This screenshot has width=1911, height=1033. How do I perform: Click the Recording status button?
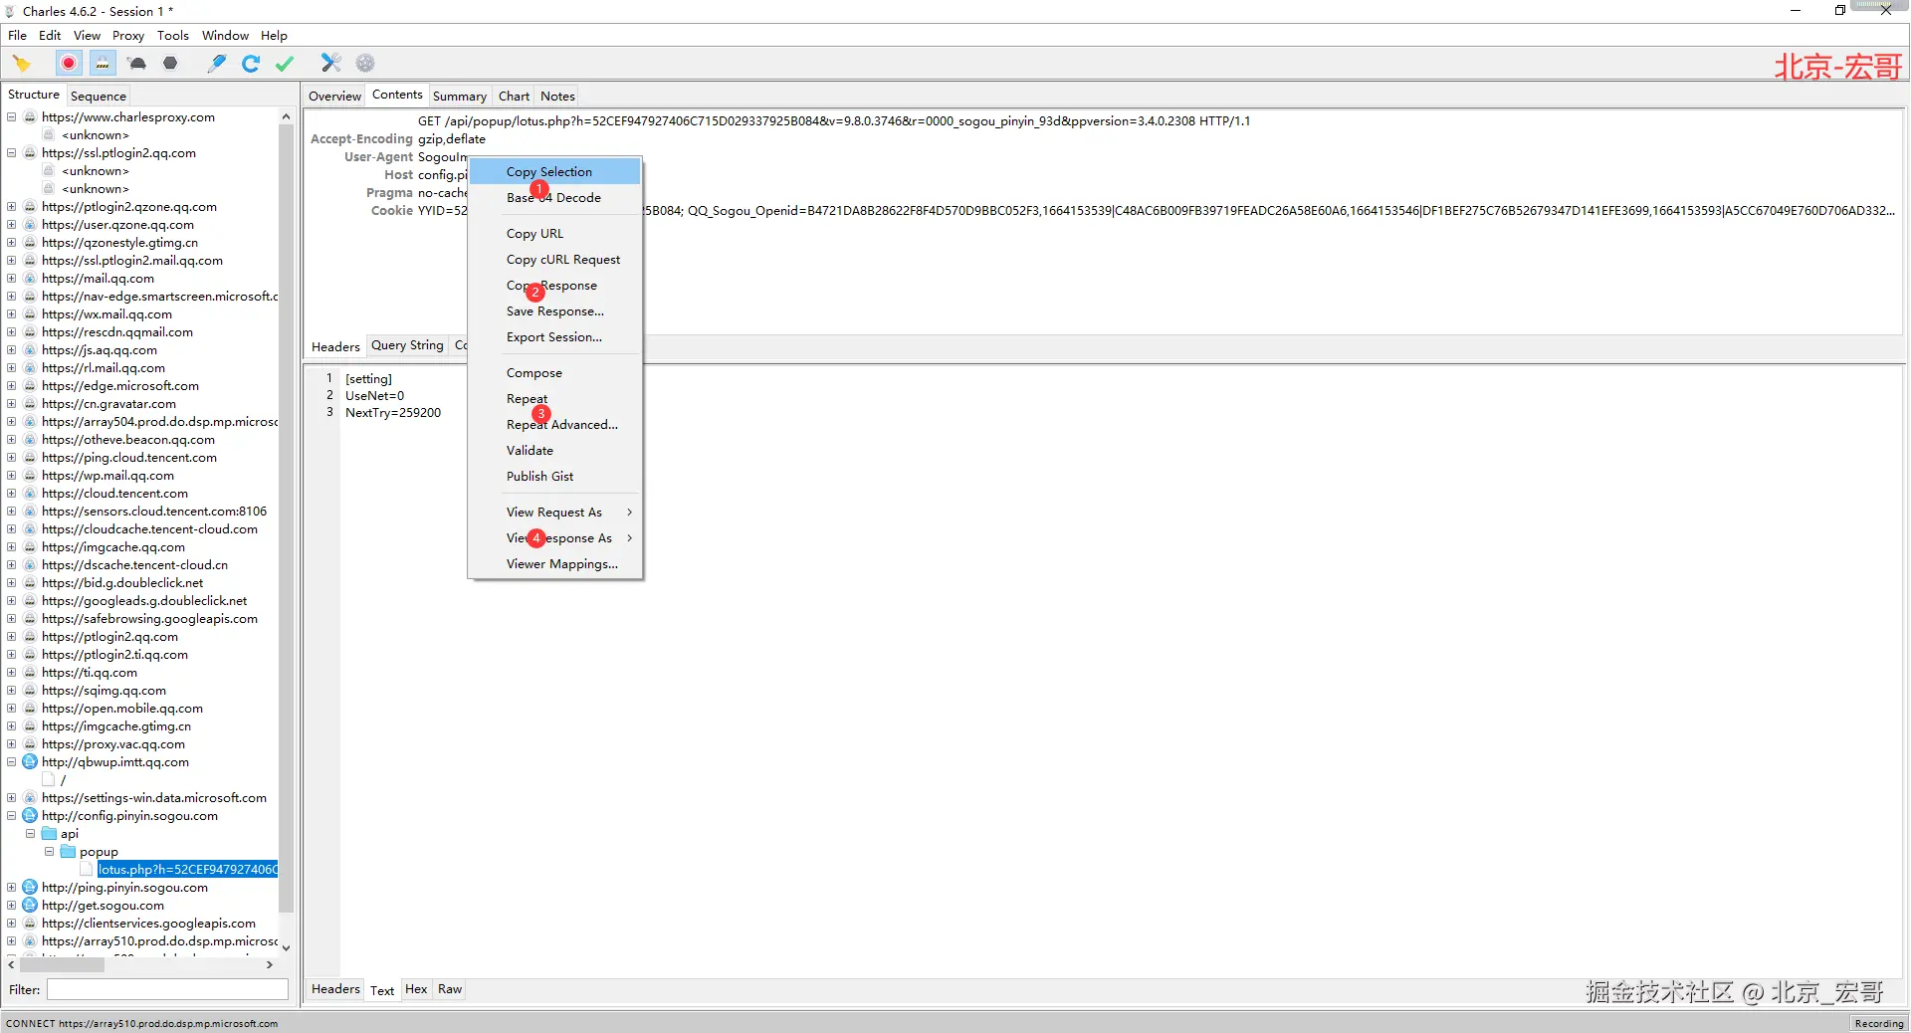(x=1879, y=1023)
